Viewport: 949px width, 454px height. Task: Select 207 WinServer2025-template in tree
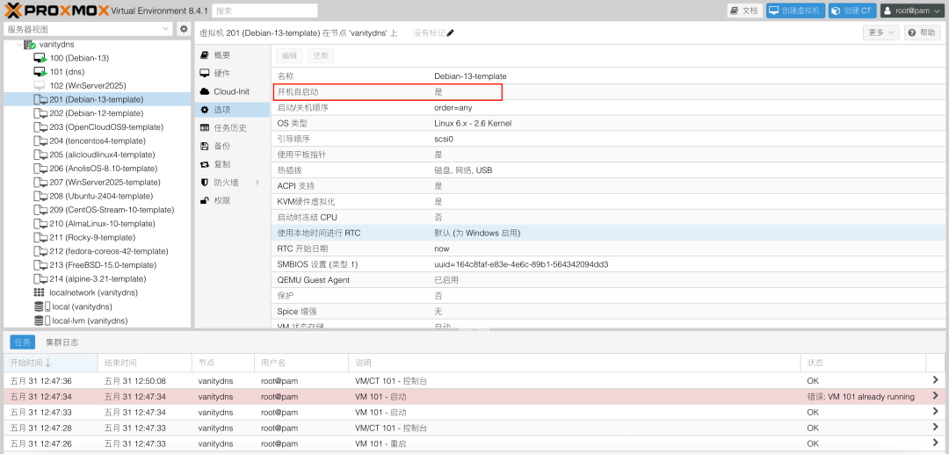pyautogui.click(x=98, y=182)
